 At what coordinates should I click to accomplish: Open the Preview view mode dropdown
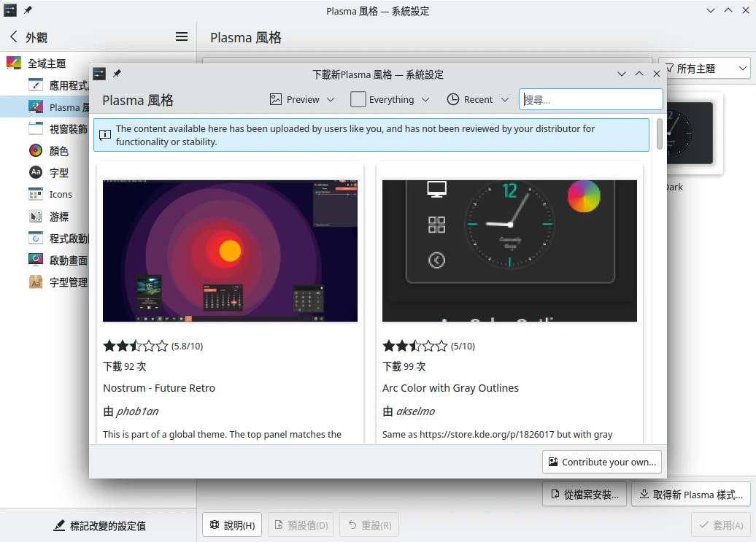point(302,100)
